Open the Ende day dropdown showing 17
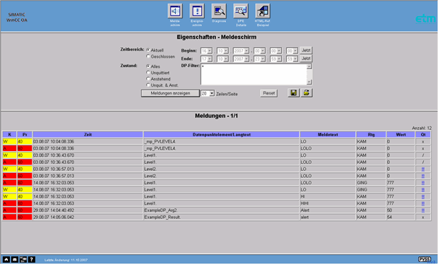The width and height of the screenshot is (438, 264). click(206, 59)
